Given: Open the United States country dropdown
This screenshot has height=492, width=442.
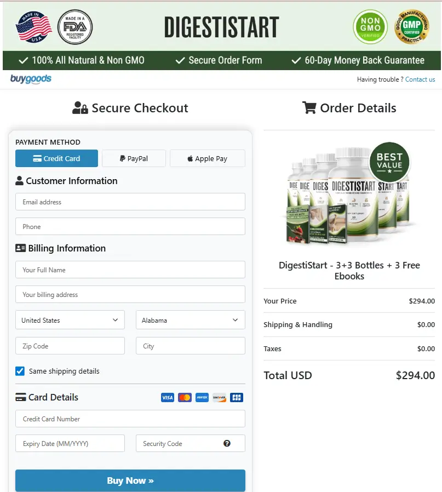Looking at the screenshot, I should click(x=70, y=320).
